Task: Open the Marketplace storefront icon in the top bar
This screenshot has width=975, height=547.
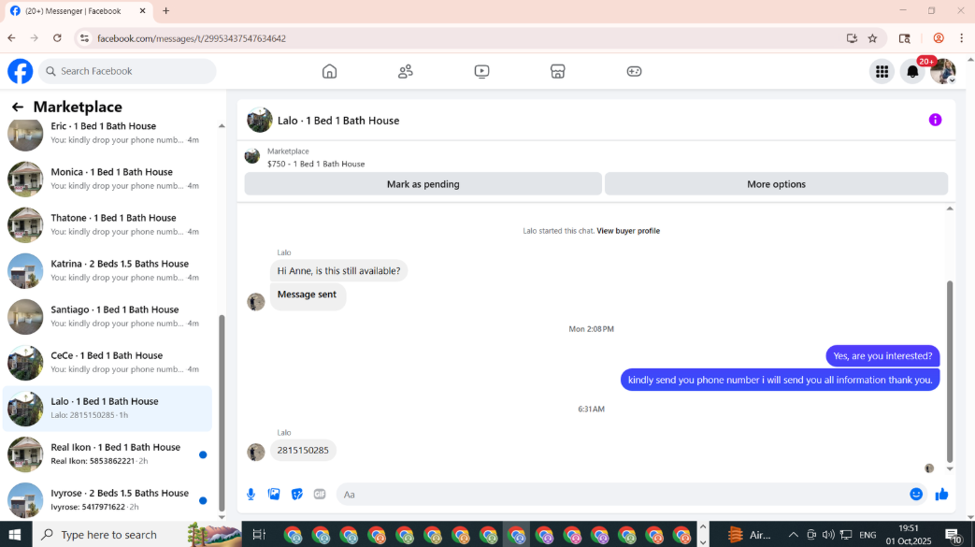Action: point(558,72)
